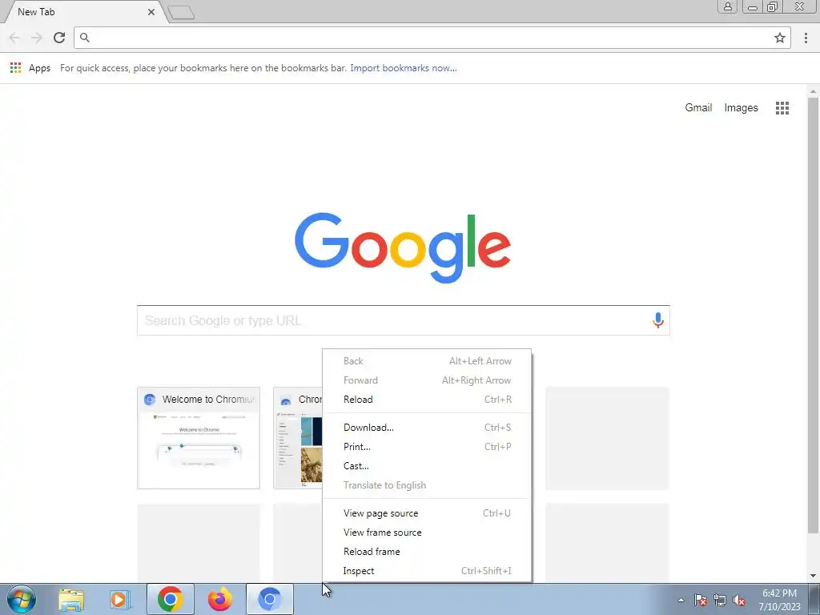This screenshot has width=820, height=615.
Task: Open a new tab using the tab strip button
Action: pos(181,12)
